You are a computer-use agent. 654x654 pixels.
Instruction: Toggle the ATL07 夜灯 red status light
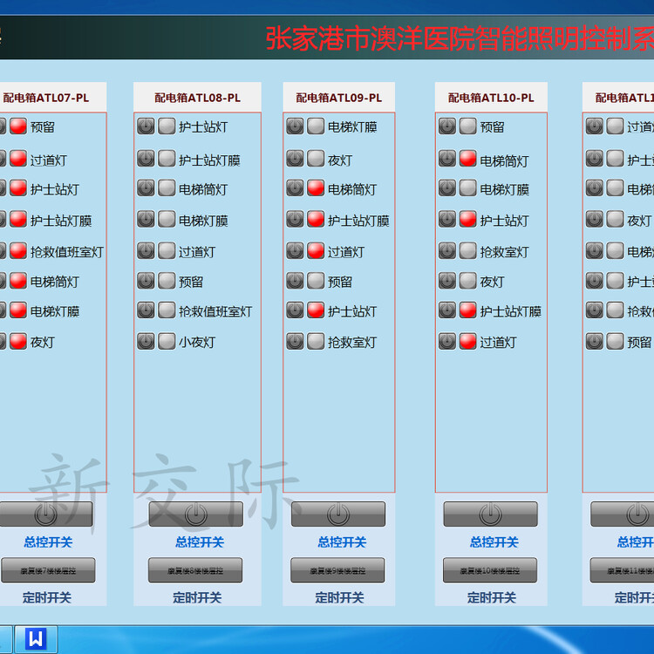pyautogui.click(x=18, y=341)
